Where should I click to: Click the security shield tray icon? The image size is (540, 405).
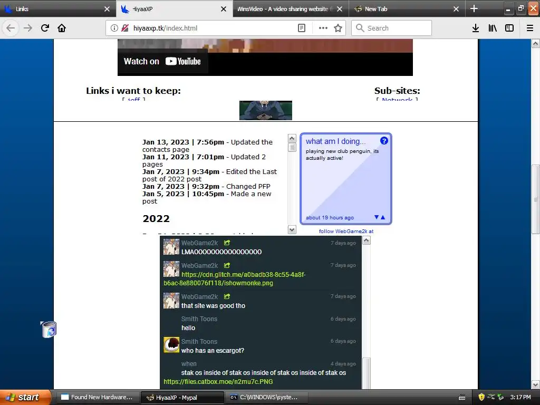(481, 397)
